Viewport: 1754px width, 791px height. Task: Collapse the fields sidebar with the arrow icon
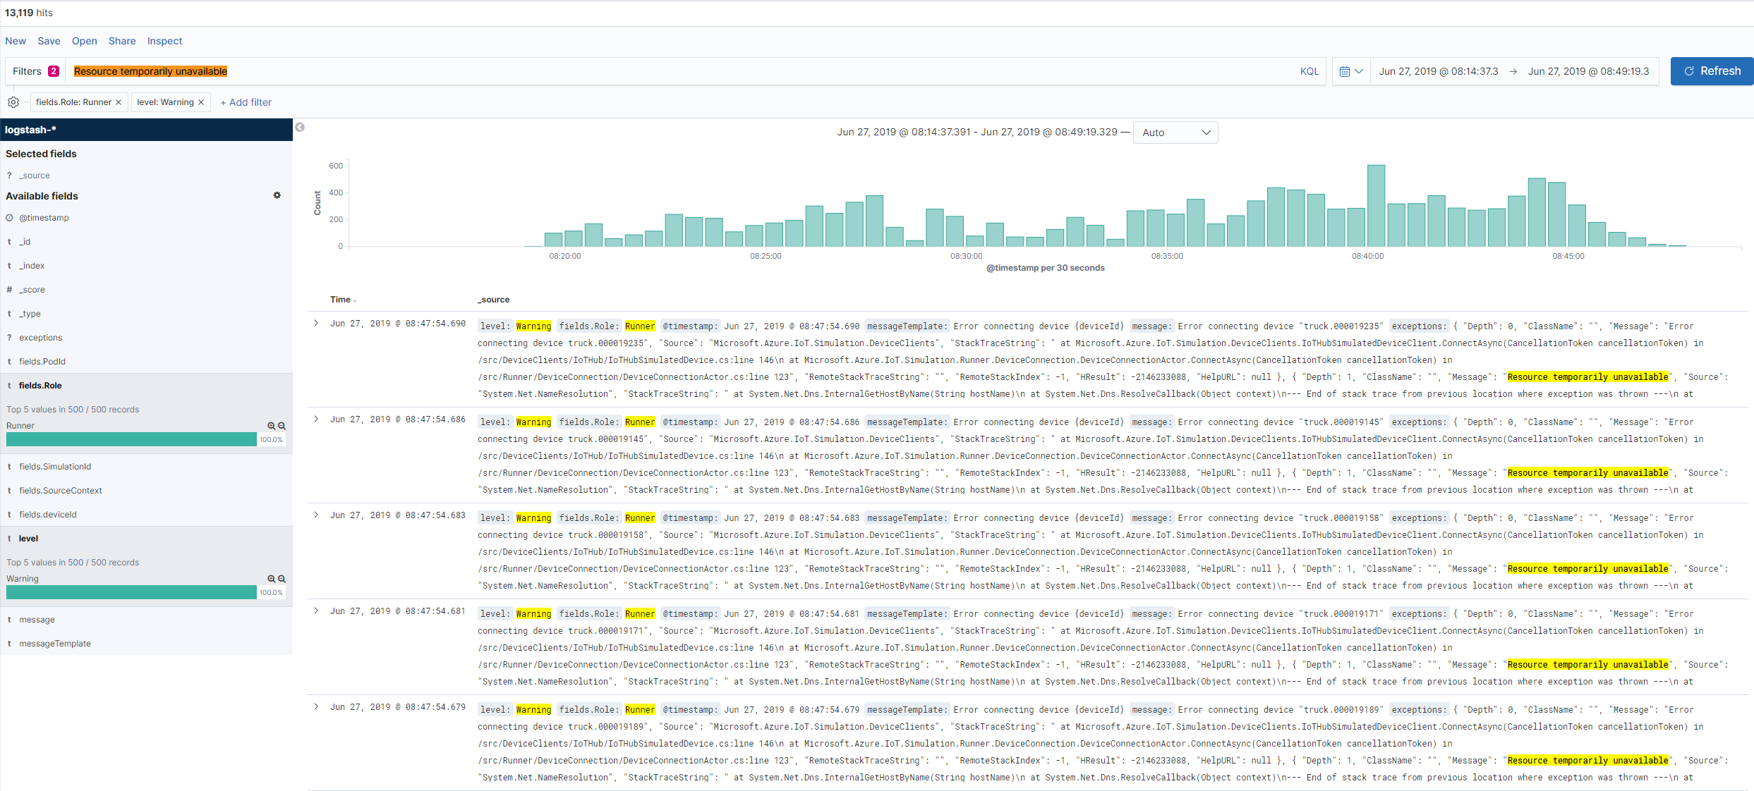point(300,128)
